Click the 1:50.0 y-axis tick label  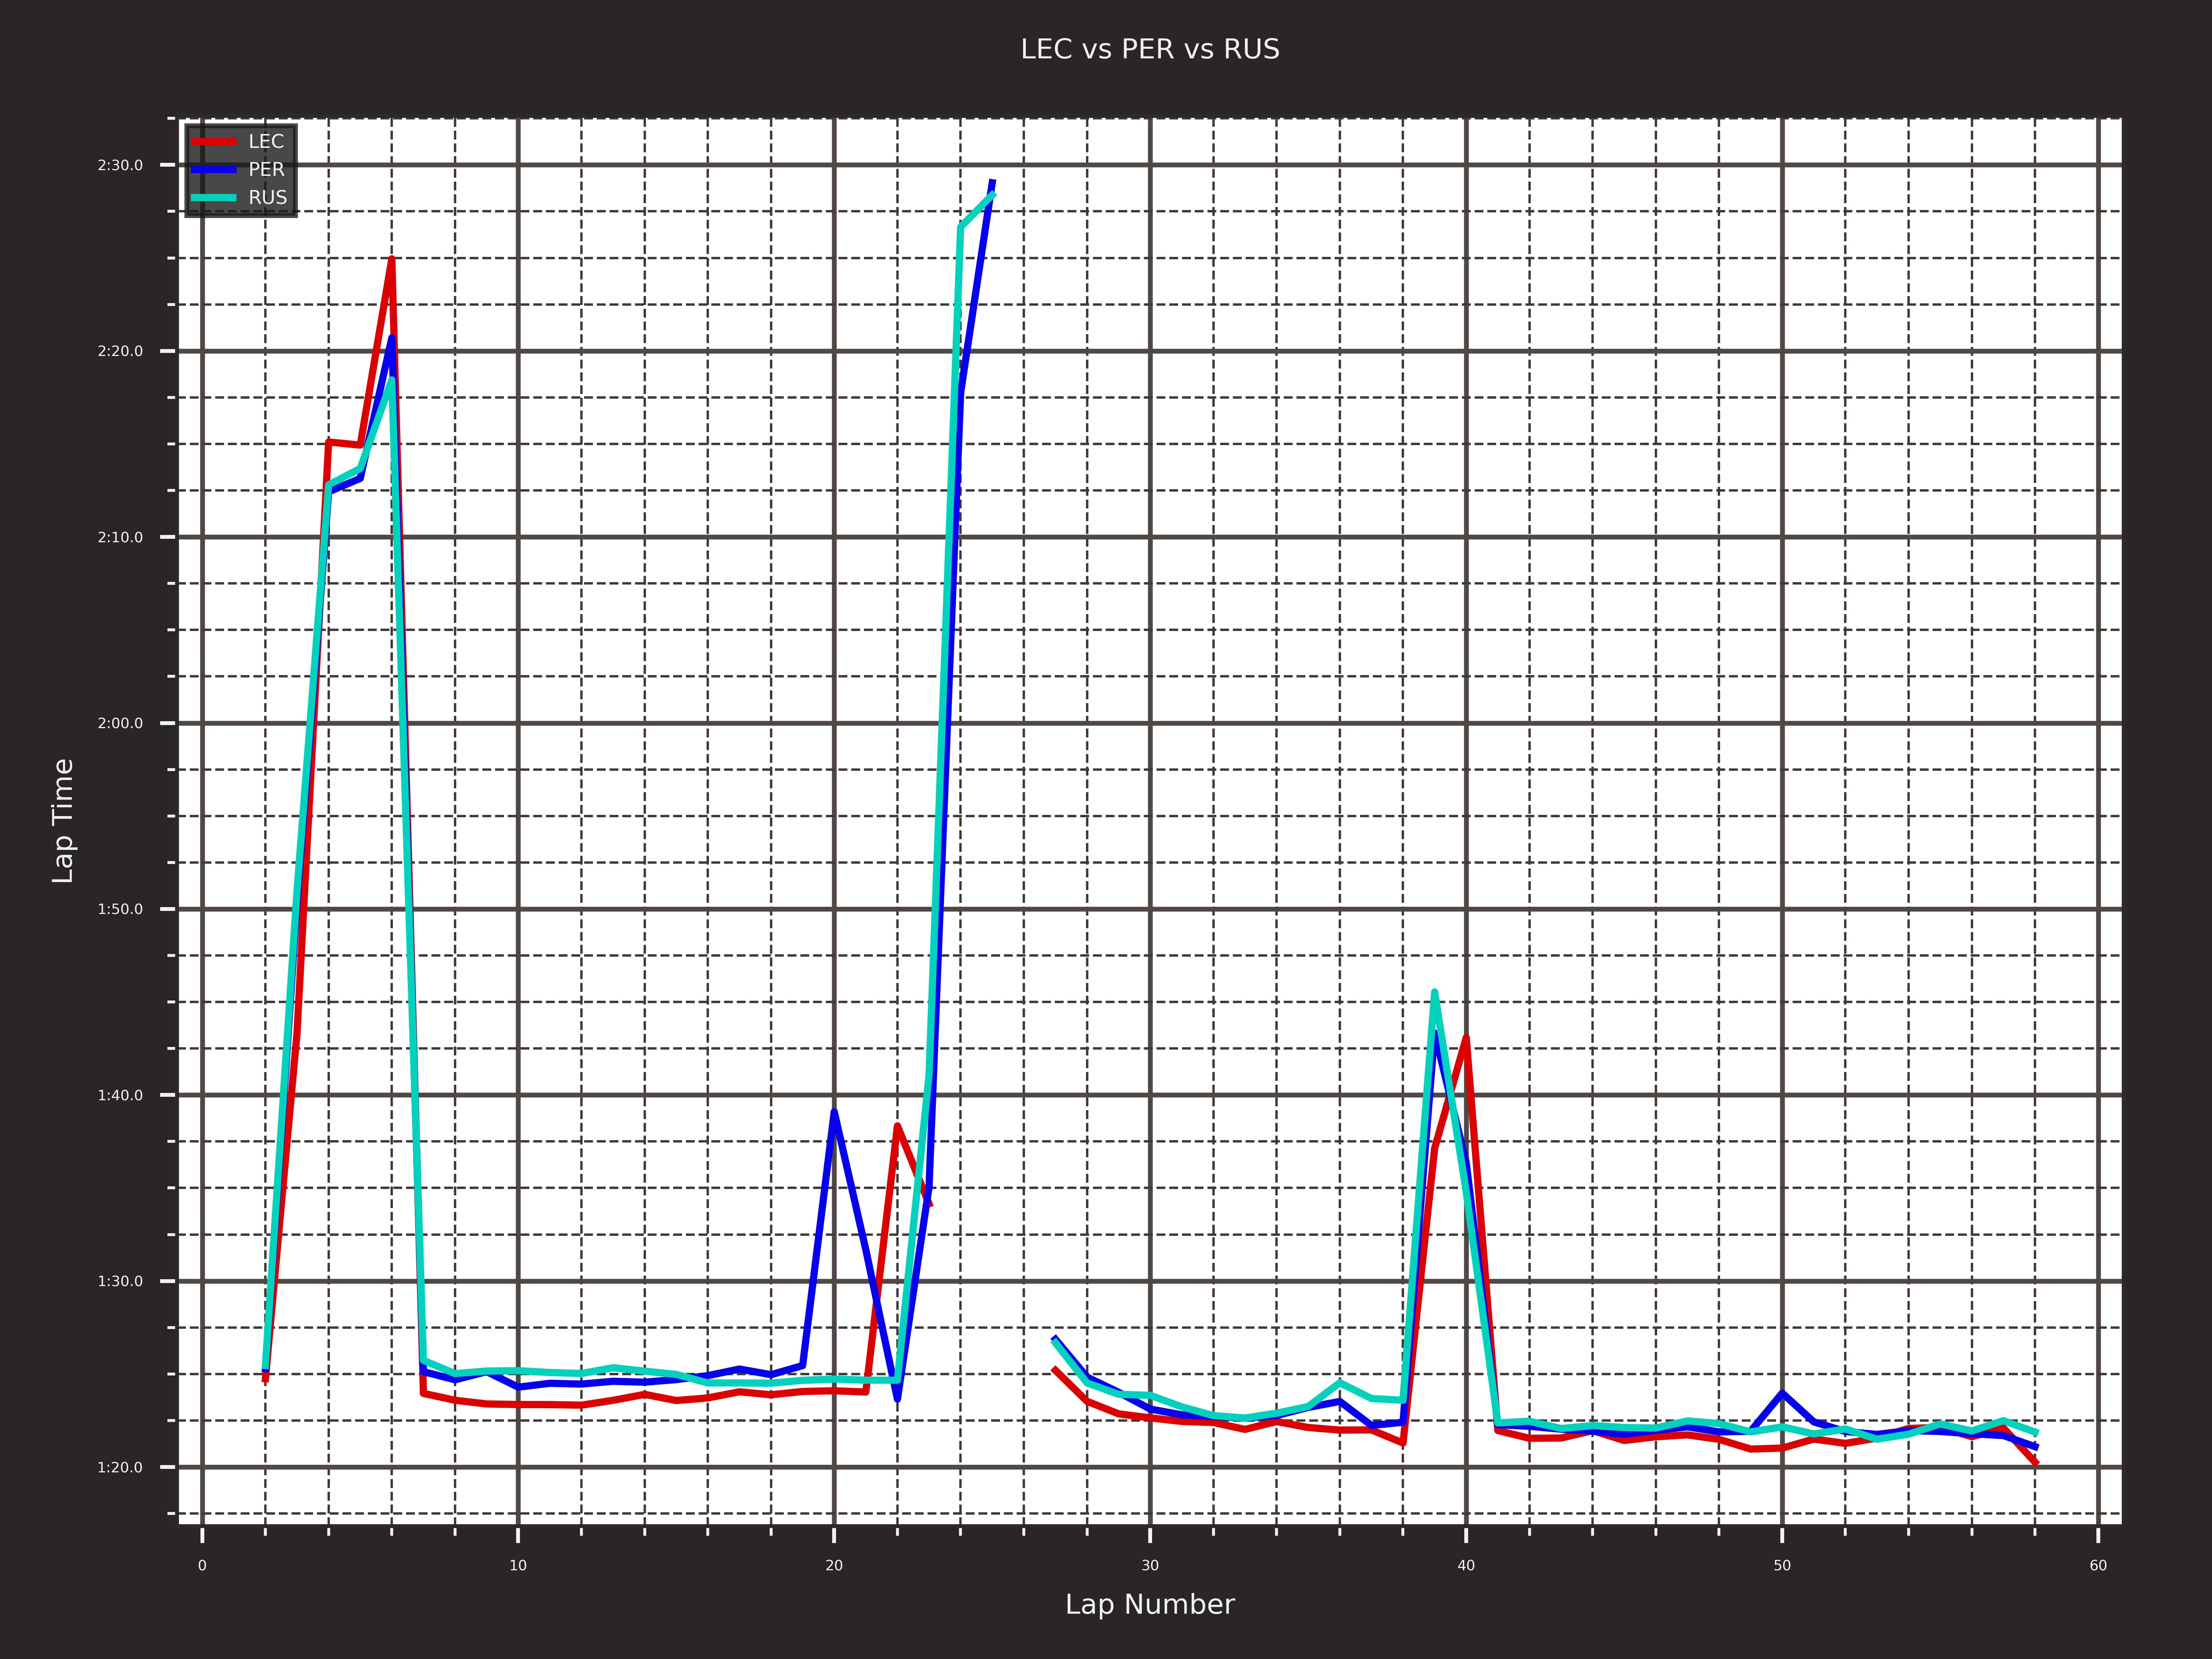click(120, 909)
